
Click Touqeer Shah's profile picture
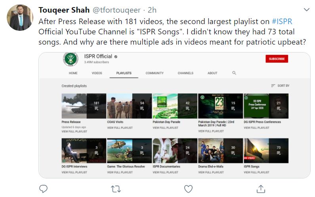click(20, 18)
